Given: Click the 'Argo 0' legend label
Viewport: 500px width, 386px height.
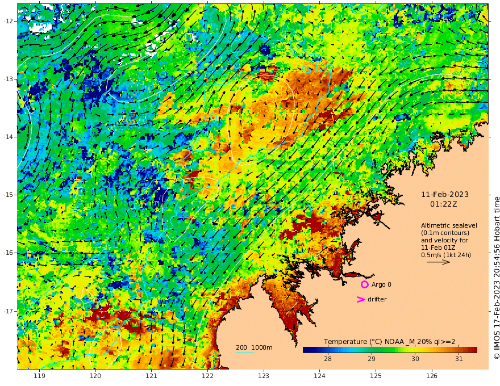Looking at the screenshot, I should (381, 284).
